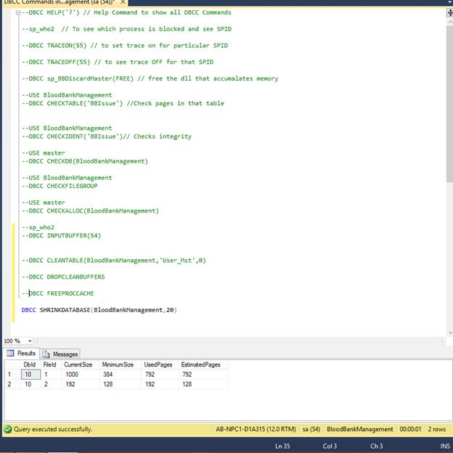Screen dimensions: 453x453
Task: Click the UsedPages column header
Action: [x=158, y=364]
